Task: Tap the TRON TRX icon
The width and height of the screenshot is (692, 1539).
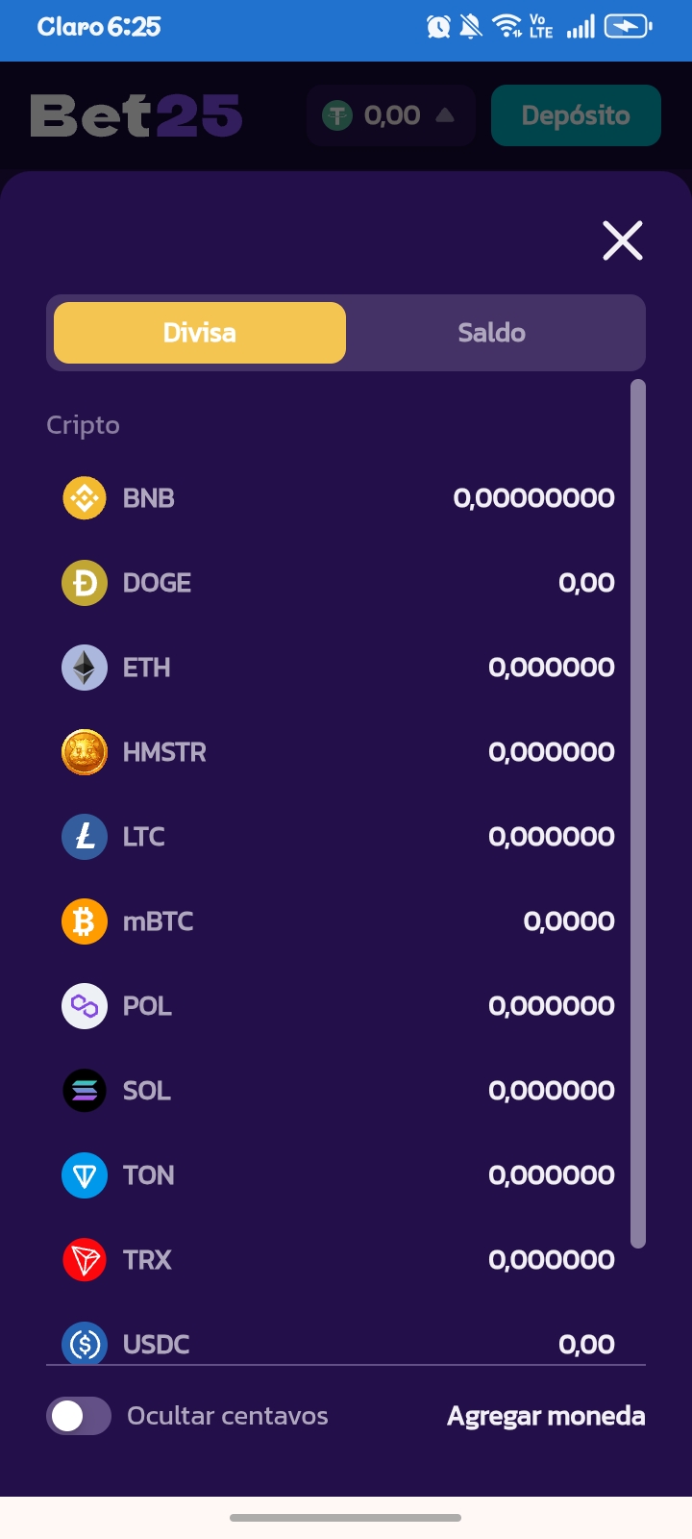Action: click(85, 1260)
